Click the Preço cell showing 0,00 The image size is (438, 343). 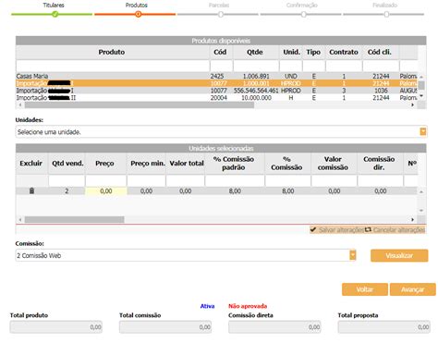pos(106,191)
